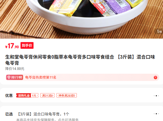This screenshot has height=121, width=163.
Task: Select the 满31减9 coupon tag
Action: pos(47,95)
